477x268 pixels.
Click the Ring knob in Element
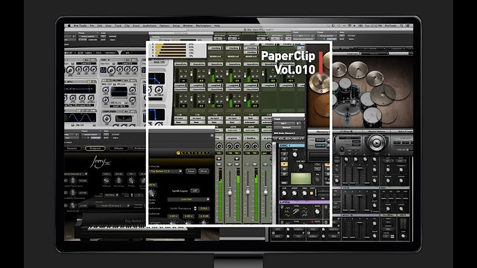[x=304, y=193]
